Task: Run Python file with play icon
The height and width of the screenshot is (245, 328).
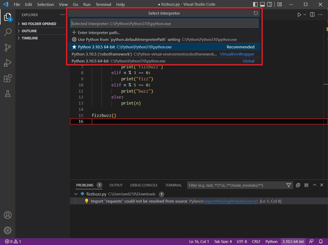Action: 299,15
